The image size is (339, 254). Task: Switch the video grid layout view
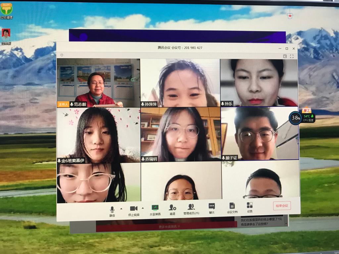coord(285,56)
